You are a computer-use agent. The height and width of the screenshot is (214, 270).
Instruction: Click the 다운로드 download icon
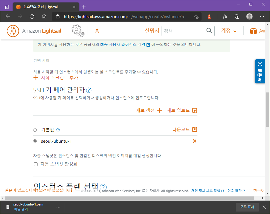click(195, 129)
